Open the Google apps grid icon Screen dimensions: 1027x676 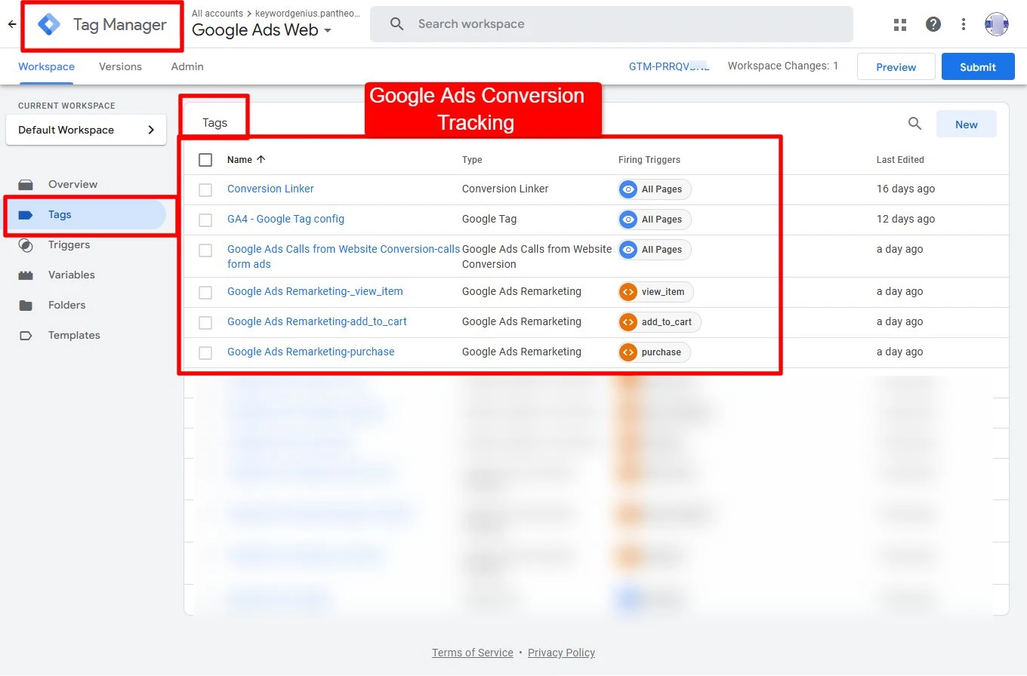point(900,24)
